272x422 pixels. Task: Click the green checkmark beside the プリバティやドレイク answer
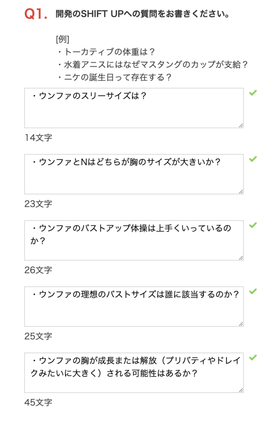pyautogui.click(x=253, y=358)
